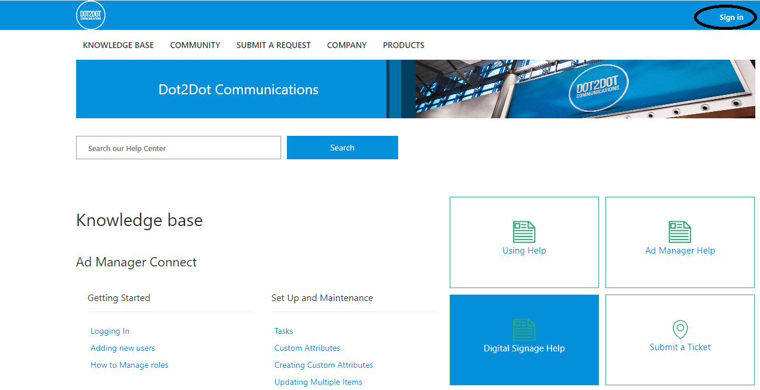Go to Submit a Request page

tap(273, 45)
